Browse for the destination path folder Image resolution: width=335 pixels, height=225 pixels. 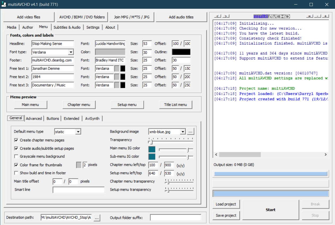(97, 218)
